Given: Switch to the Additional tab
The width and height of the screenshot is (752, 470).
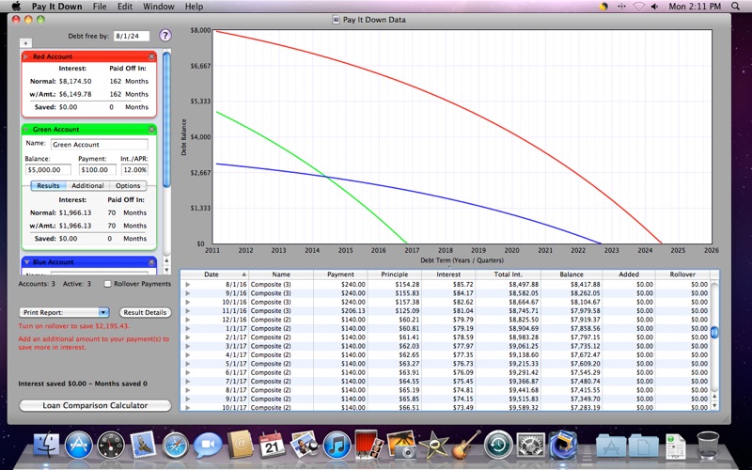Looking at the screenshot, I should tap(87, 185).
